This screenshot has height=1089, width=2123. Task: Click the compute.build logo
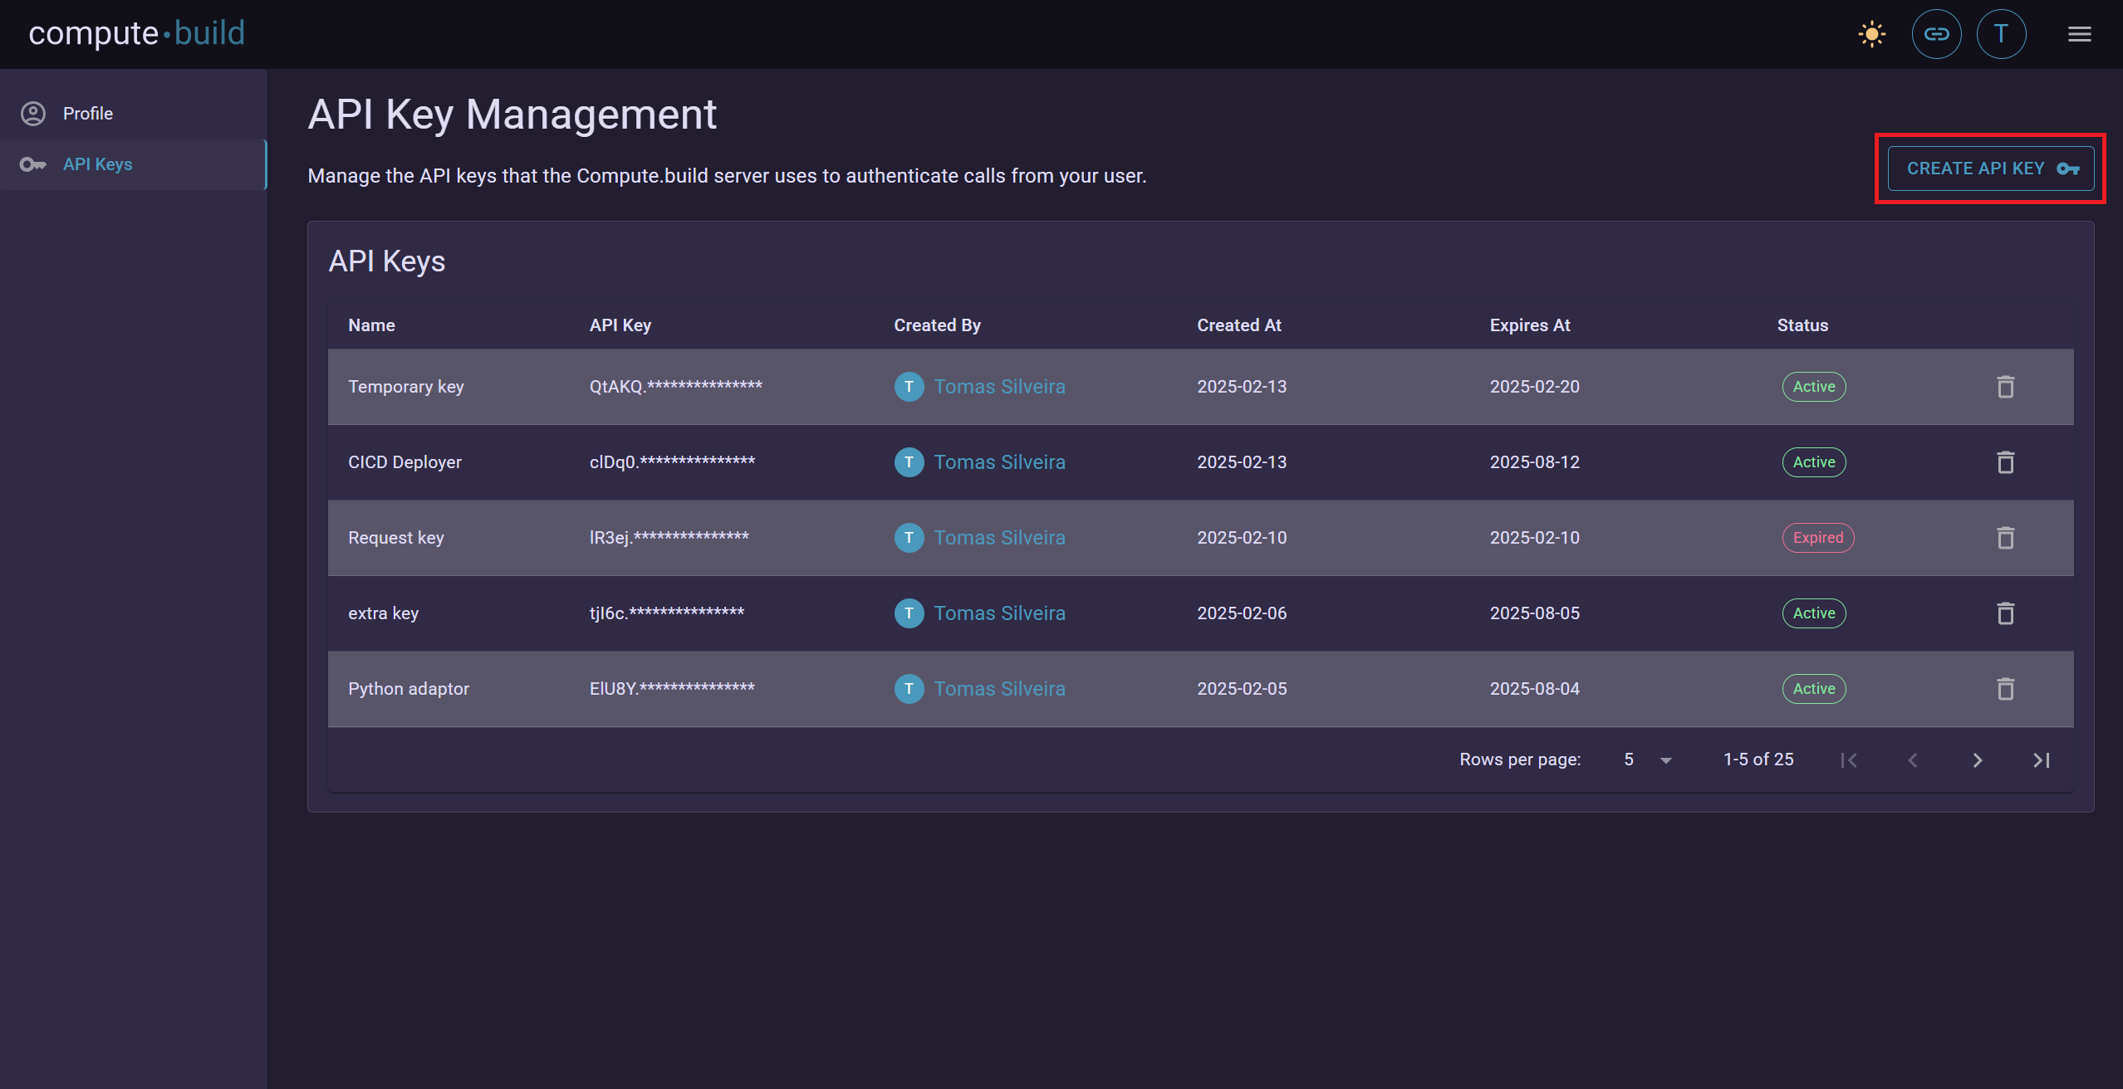[136, 33]
